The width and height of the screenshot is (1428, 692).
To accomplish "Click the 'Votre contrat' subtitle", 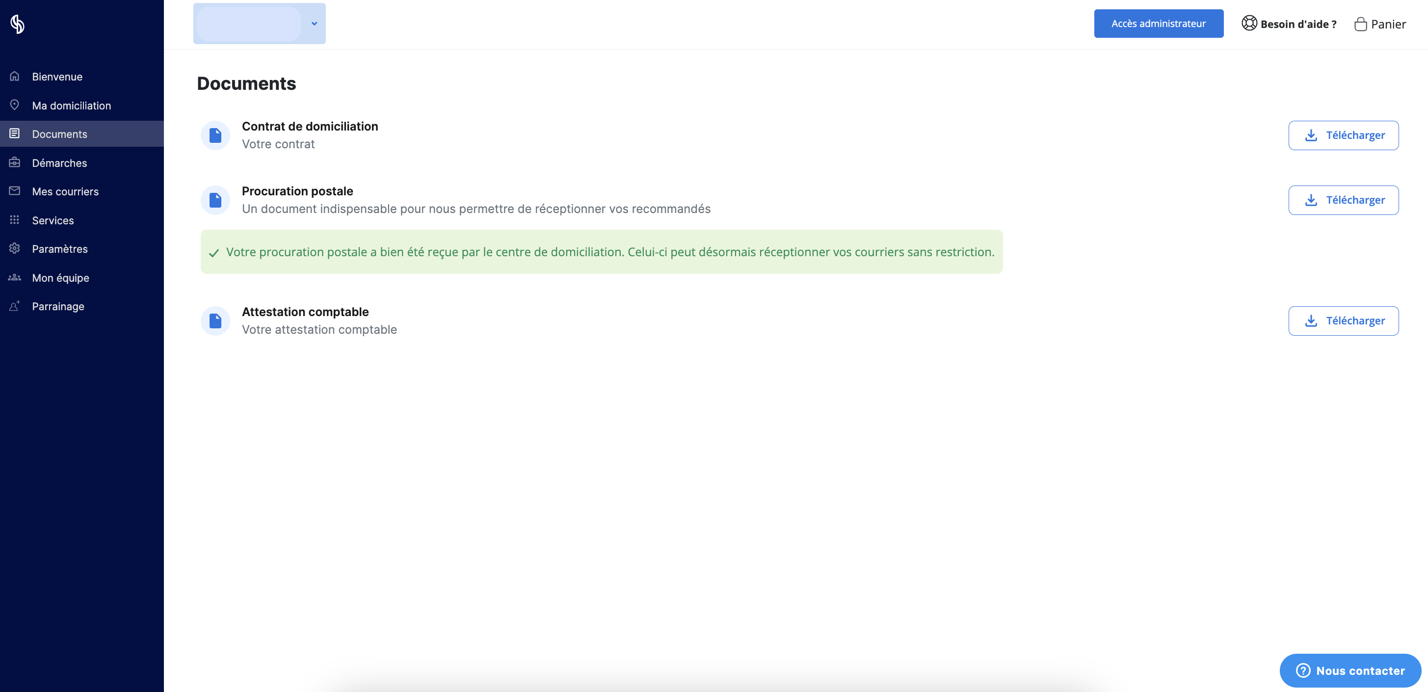I will click(x=278, y=144).
